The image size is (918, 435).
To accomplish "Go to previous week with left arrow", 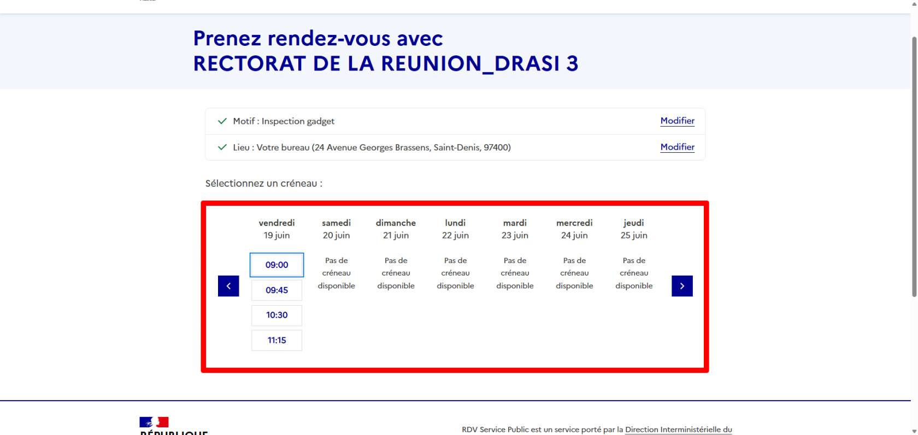I will pos(228,286).
